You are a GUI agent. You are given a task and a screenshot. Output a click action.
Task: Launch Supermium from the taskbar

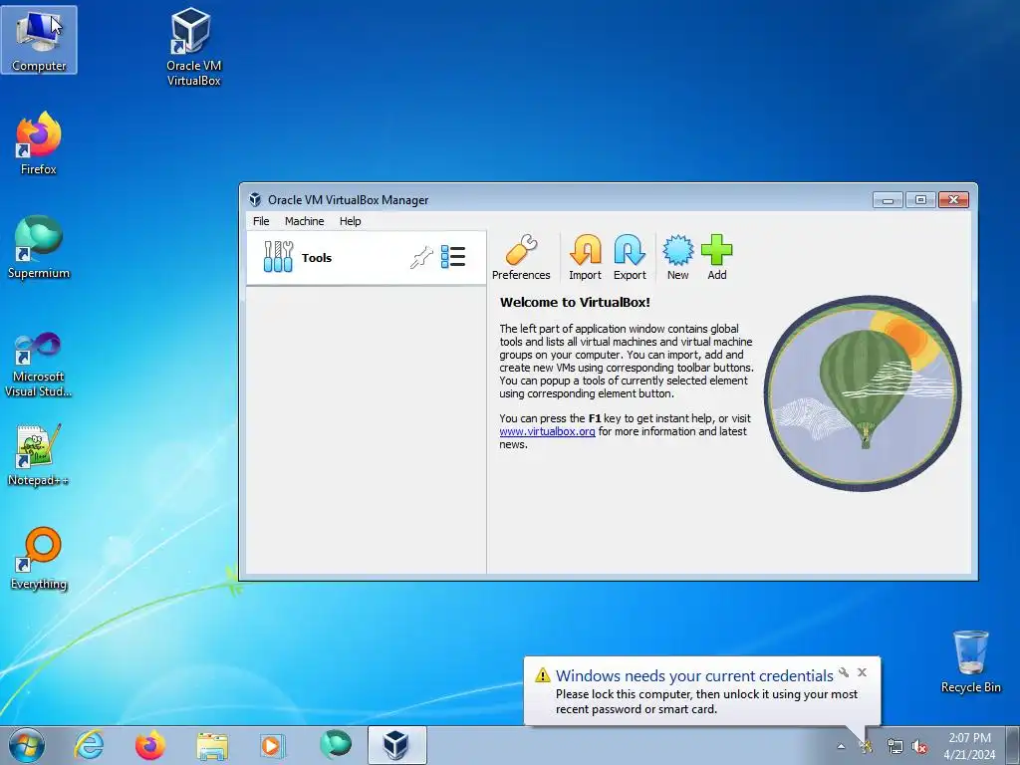pyautogui.click(x=336, y=745)
